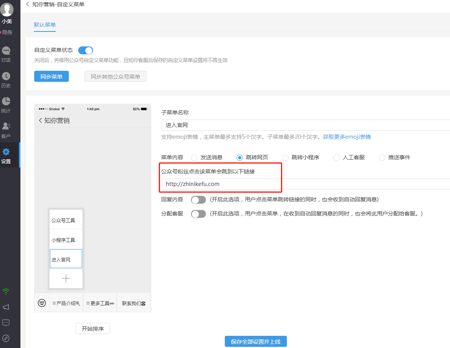
Task: Choose 跳转小程序 as menu content
Action: click(285, 157)
